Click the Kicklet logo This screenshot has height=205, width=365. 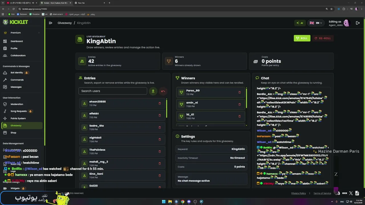click(16, 22)
